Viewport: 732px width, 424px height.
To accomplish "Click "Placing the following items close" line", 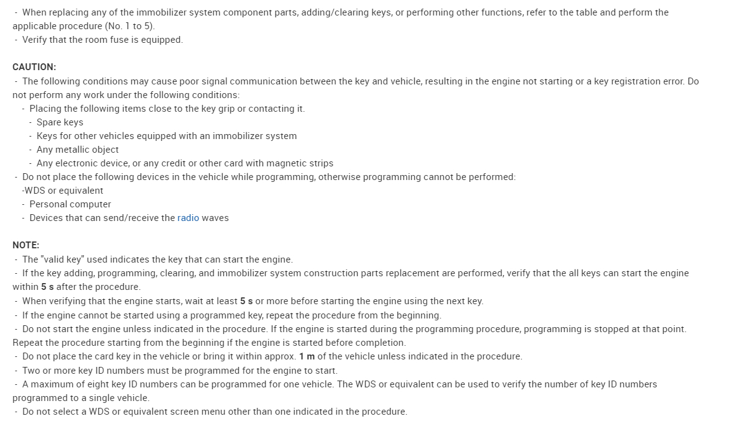I will (167, 109).
